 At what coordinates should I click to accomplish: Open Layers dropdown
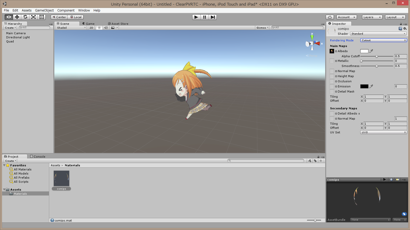tap(372, 17)
